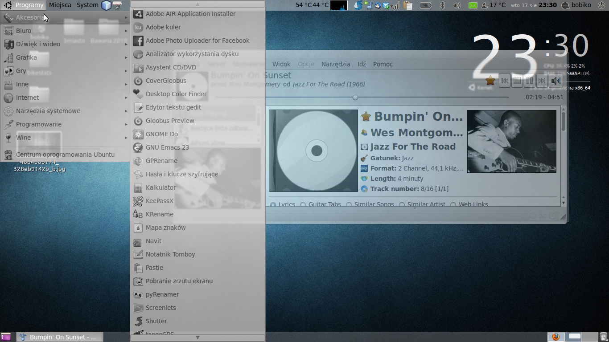Expand the Narzędzia systemowe category
Viewport: 609px width, 342px height.
coord(48,111)
